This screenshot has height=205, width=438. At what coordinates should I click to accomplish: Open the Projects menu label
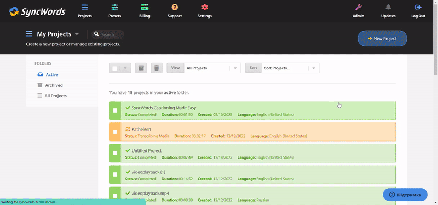85,16
